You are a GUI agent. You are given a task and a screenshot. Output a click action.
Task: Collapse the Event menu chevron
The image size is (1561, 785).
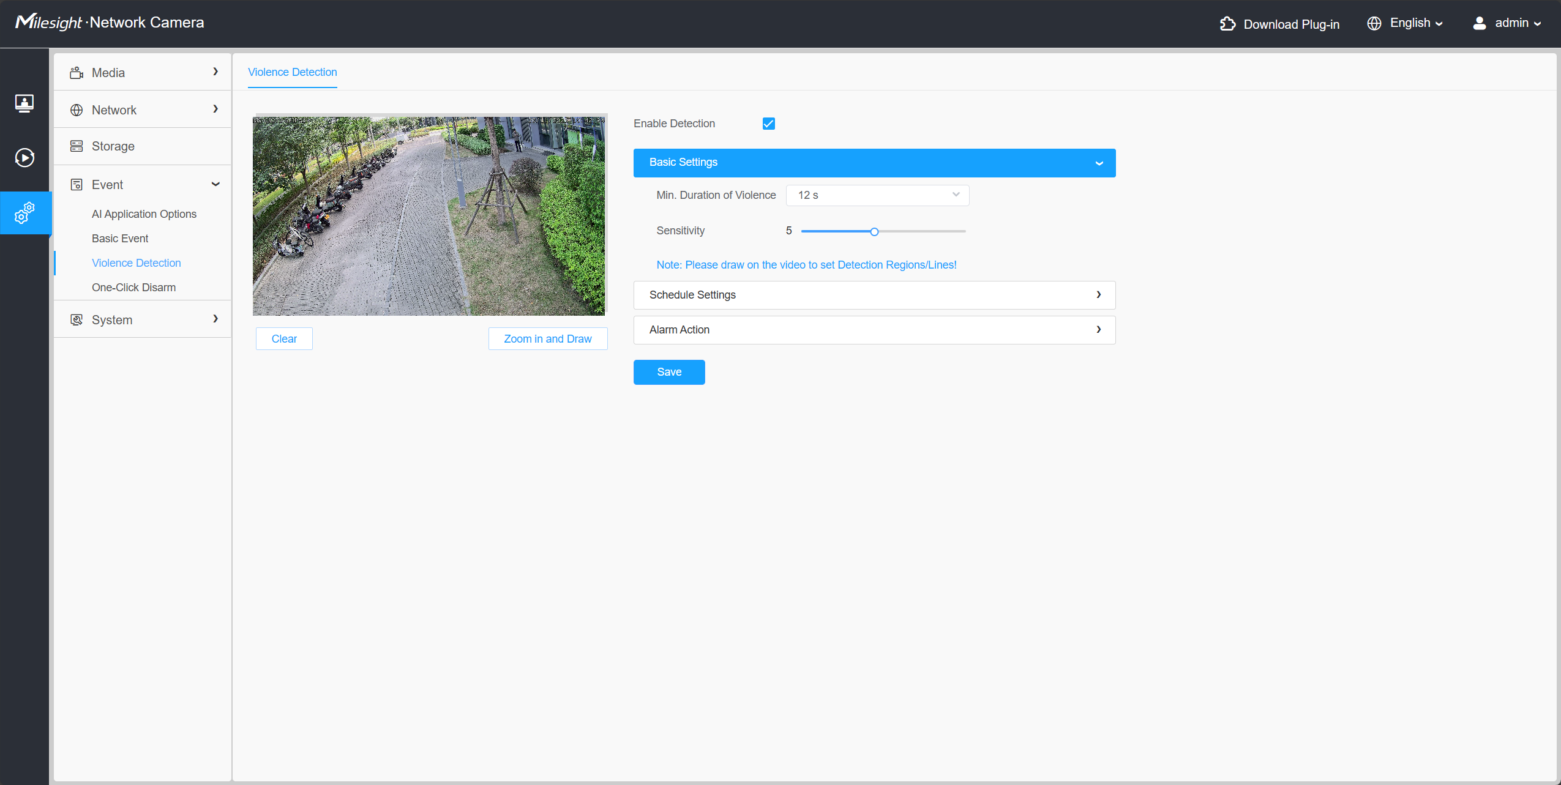click(215, 184)
